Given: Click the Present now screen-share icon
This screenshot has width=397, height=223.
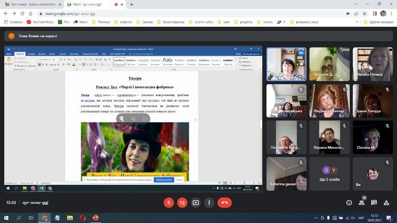Looking at the screenshot, I should [x=195, y=202].
